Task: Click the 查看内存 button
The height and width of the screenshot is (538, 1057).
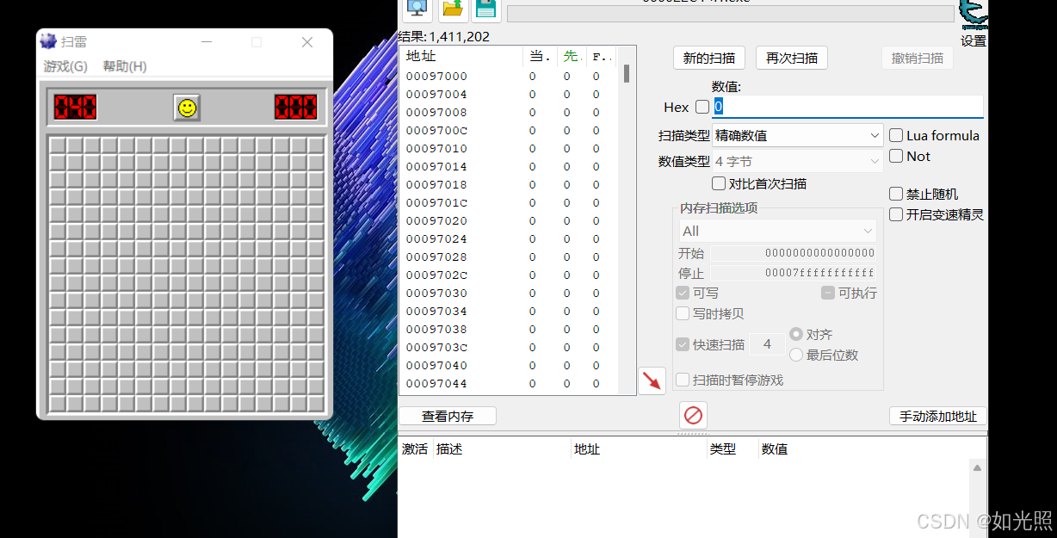Action: coord(448,416)
